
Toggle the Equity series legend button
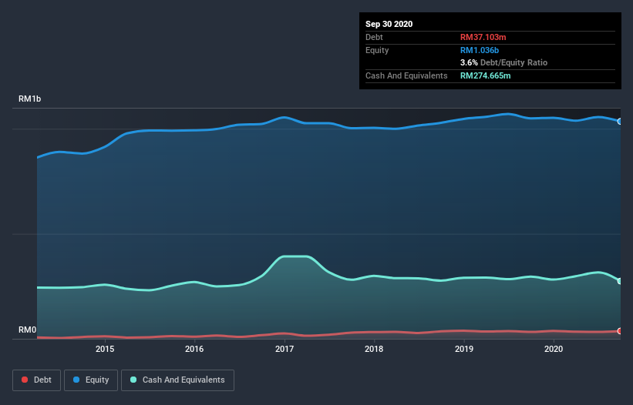tap(91, 380)
